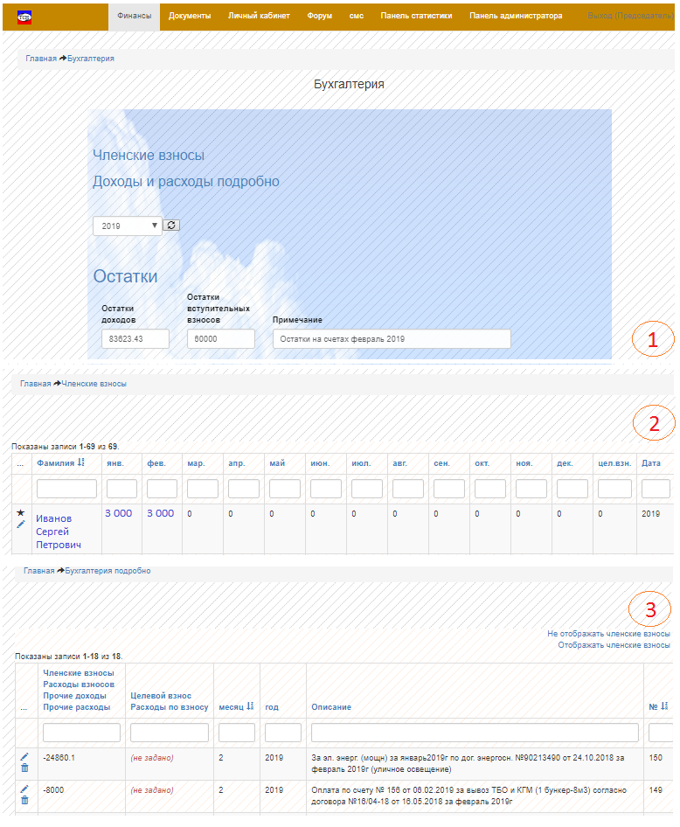Click the filter input under дек.
The image size is (680, 827).
[572, 489]
